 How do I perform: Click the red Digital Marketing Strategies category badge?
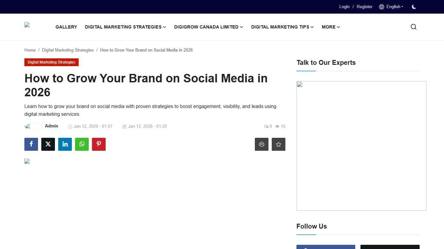click(51, 62)
